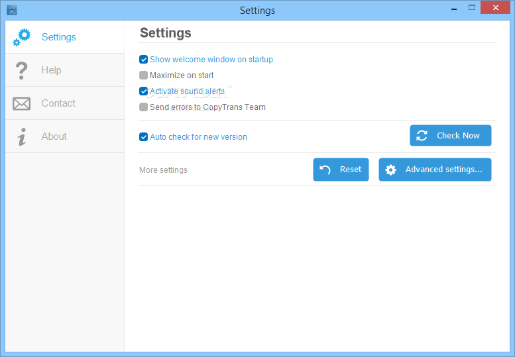Click the Check Now button text
The width and height of the screenshot is (515, 357).
pos(458,136)
